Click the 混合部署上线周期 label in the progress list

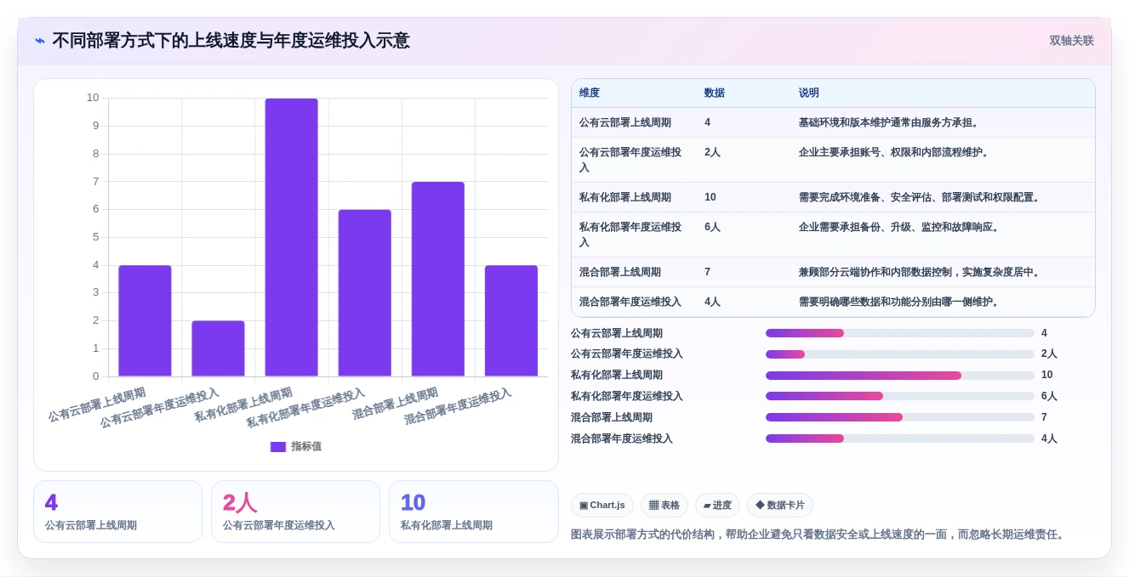[612, 417]
